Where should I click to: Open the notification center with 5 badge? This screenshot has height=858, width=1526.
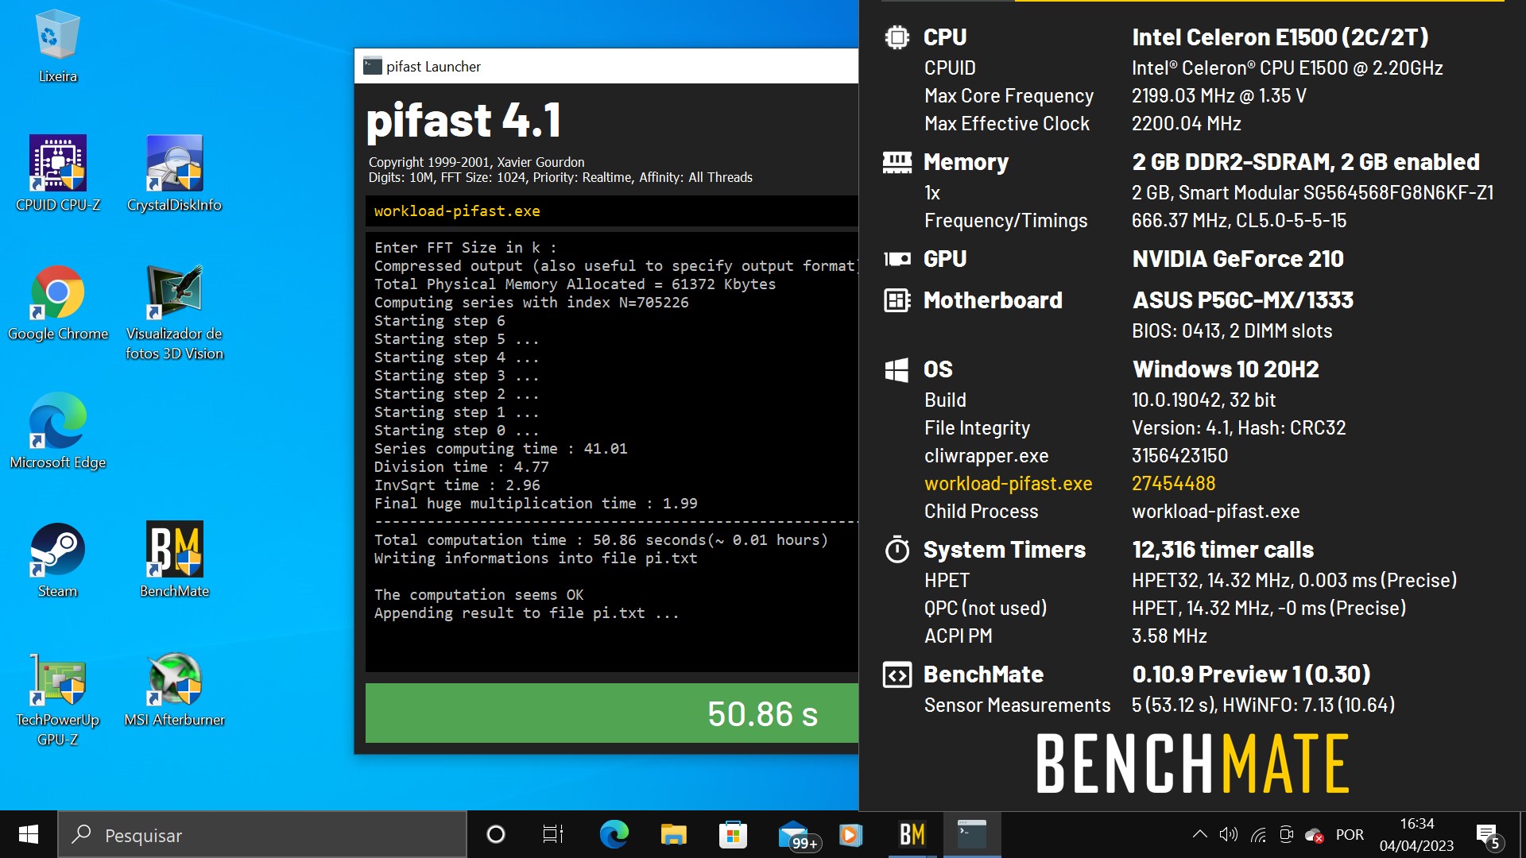click(1488, 836)
